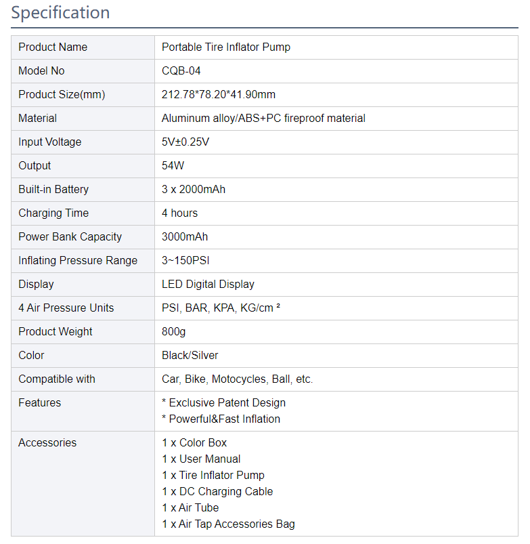Select the Product Name label cell
The width and height of the screenshot is (530, 544).
(83, 47)
